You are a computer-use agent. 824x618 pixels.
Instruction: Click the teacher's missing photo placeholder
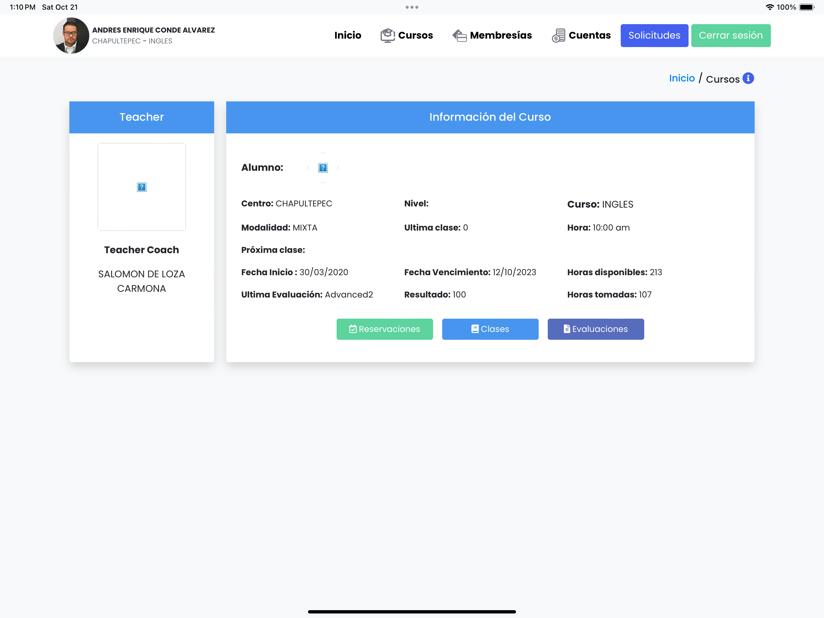[141, 187]
